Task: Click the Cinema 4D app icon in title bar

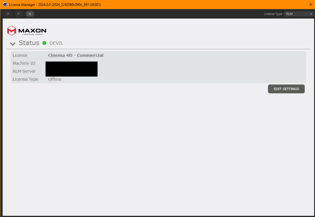Action: (5, 4)
